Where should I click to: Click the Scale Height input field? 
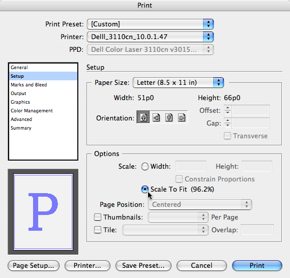257,166
